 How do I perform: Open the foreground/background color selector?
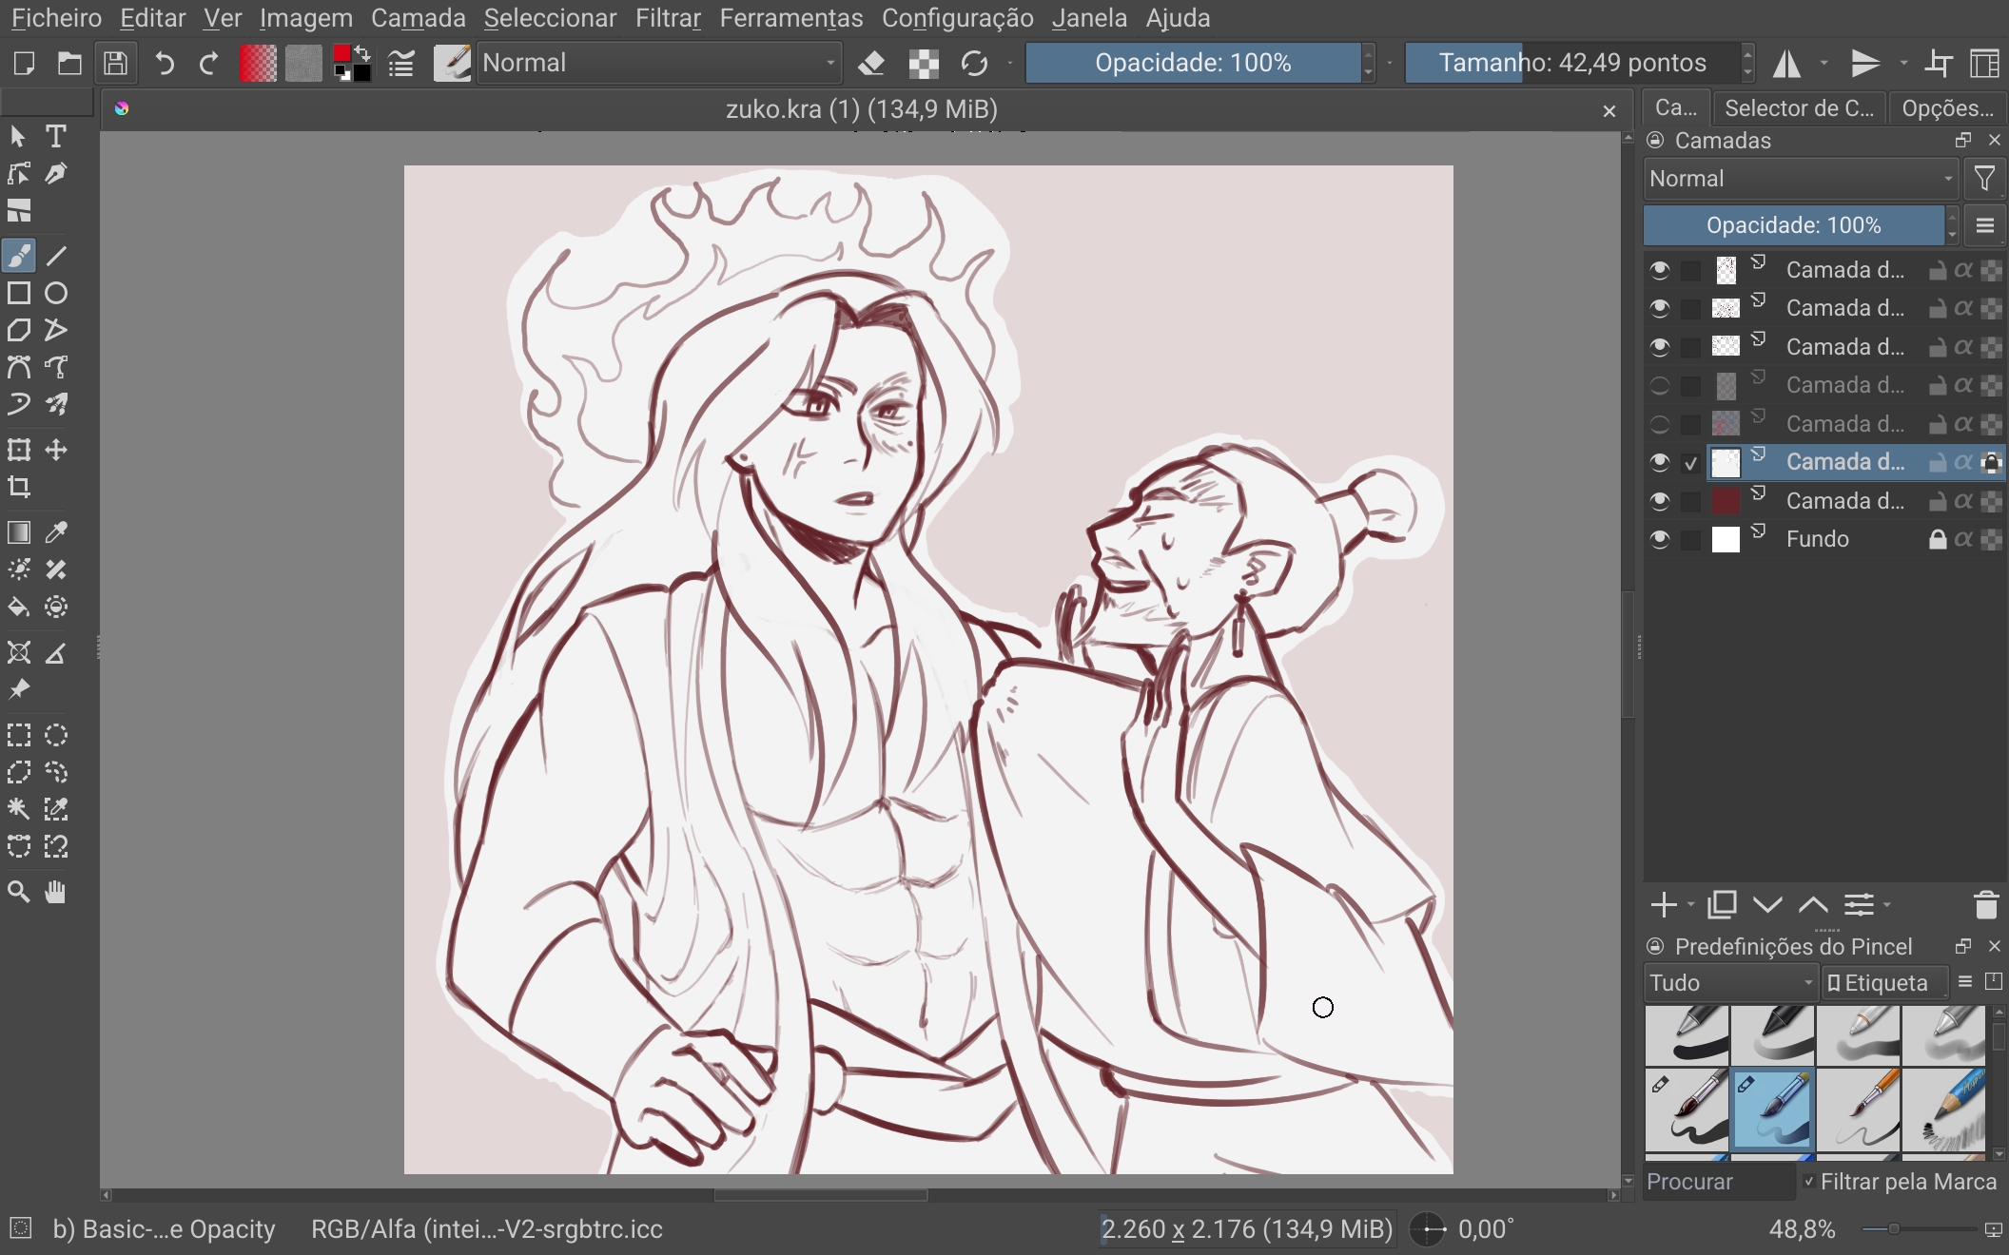(352, 64)
